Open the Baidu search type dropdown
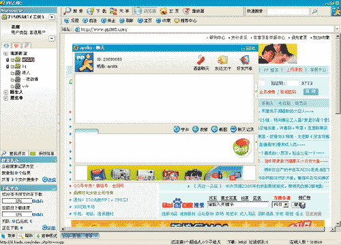 [x=286, y=205]
